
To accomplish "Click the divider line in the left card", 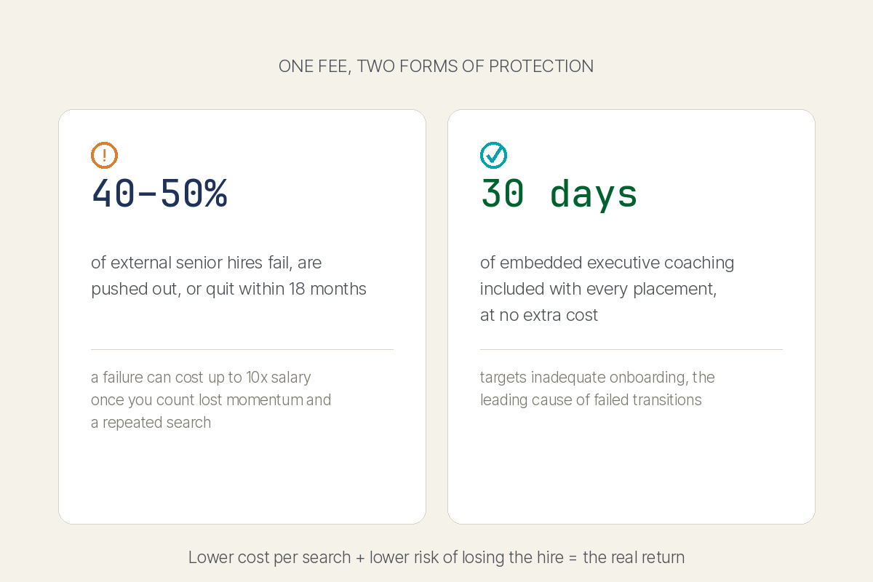I will [242, 349].
